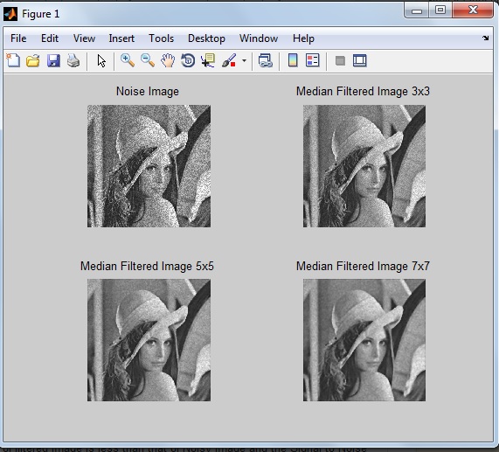Click the Hide Plot Tools icon

tap(340, 60)
